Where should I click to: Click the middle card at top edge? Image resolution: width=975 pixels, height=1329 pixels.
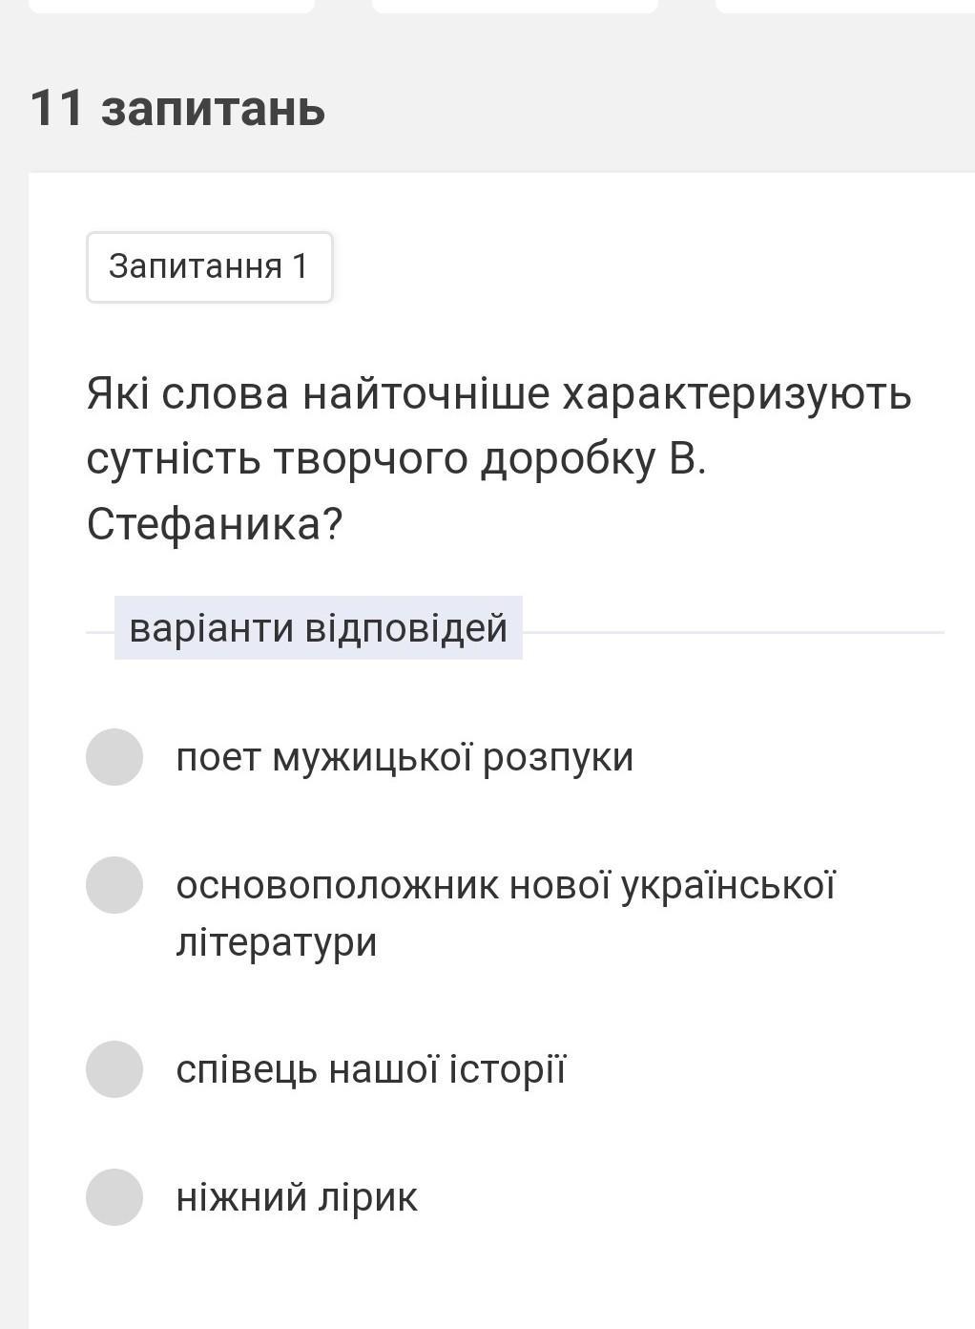coord(515,5)
